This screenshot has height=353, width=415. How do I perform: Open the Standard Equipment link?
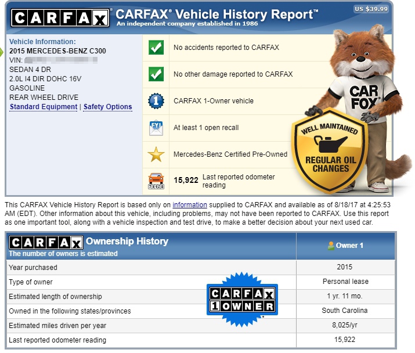pos(44,107)
